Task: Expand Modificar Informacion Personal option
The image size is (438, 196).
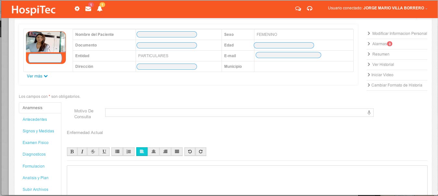Action: coord(399,34)
